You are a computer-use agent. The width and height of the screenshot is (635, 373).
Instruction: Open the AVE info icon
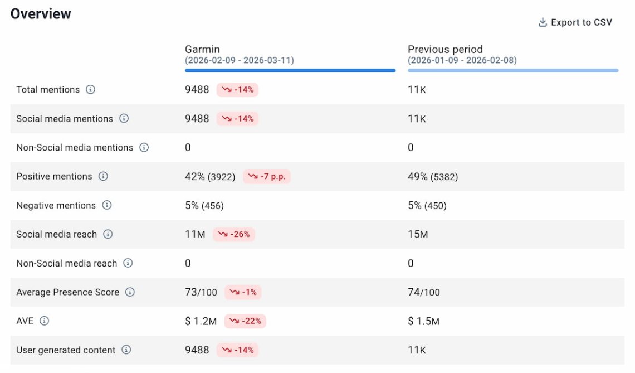pos(45,321)
